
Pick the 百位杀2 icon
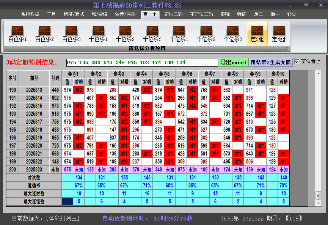(x=44, y=33)
